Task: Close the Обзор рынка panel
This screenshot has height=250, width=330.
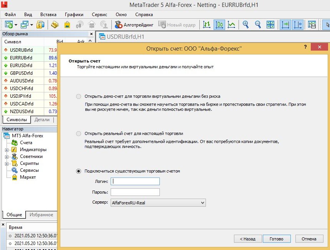Action: click(91, 34)
